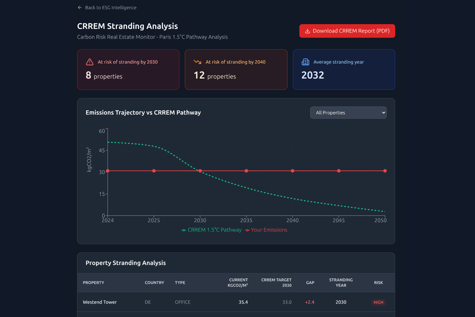Select the 2030 emissions data point
Image resolution: width=475 pixels, height=317 pixels.
tap(200, 171)
